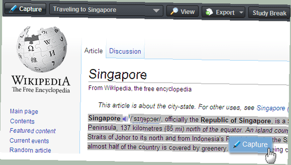Click the floating blue Capture popup button
The image size is (291, 165).
point(251,144)
